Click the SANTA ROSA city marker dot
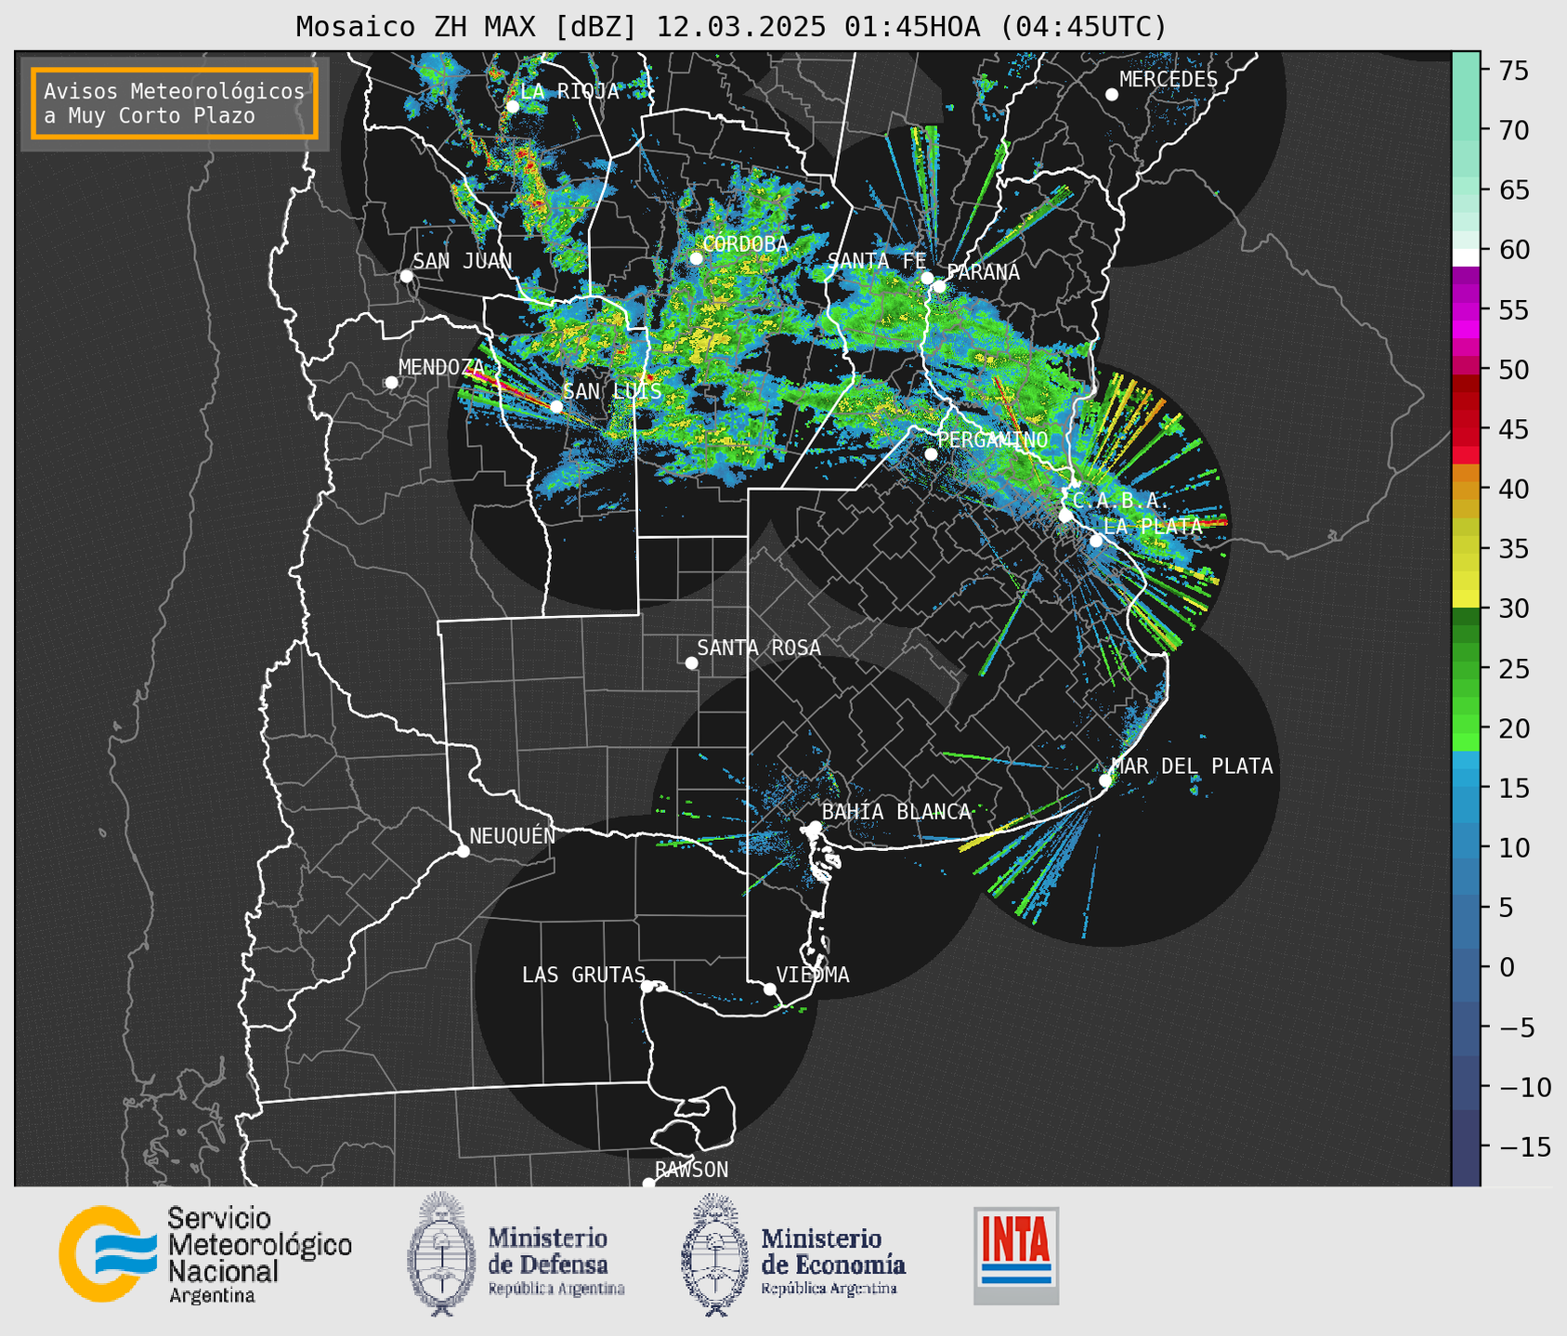Screen dimensions: 1567x1336 click(691, 663)
